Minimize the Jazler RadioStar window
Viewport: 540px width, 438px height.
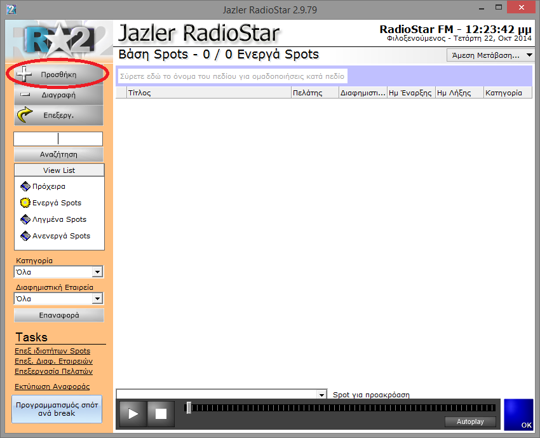point(482,8)
